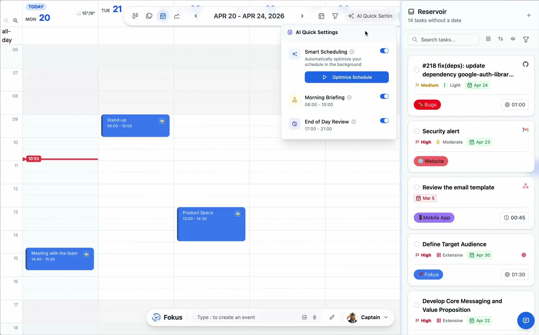This screenshot has height=335, width=539.
Task: Change Reservoir list layout icon
Action: pyautogui.click(x=488, y=39)
